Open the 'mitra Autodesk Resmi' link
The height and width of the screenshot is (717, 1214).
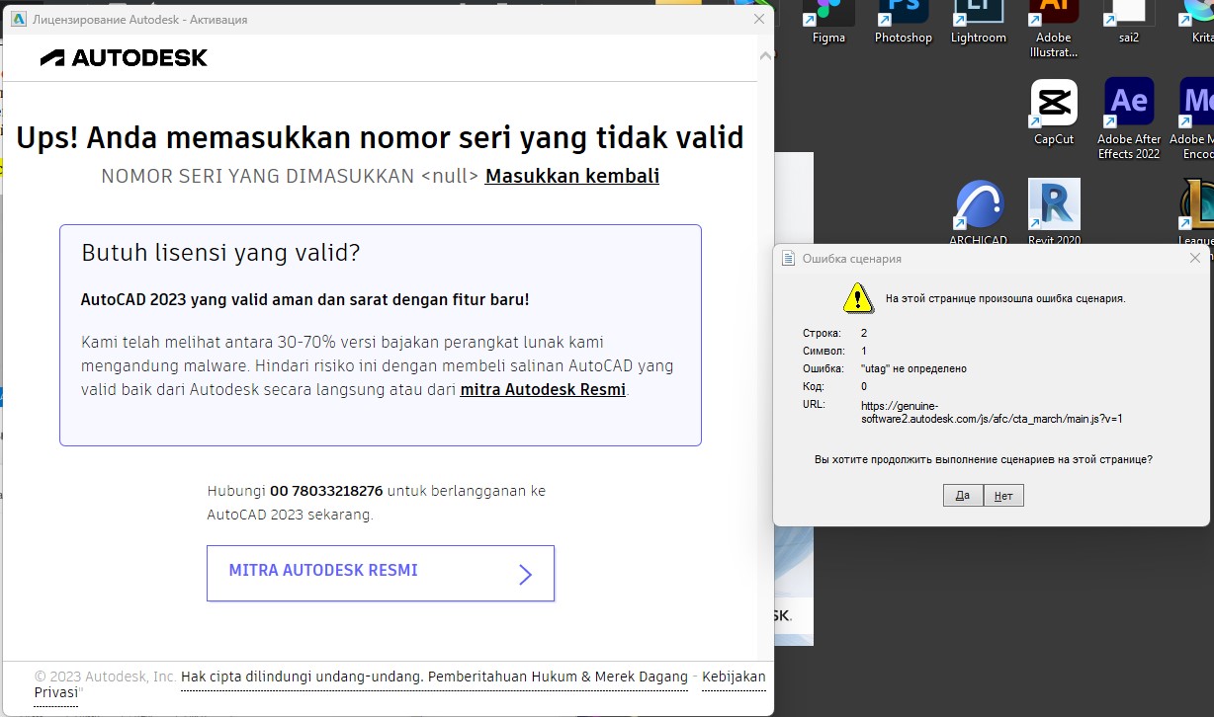[543, 389]
